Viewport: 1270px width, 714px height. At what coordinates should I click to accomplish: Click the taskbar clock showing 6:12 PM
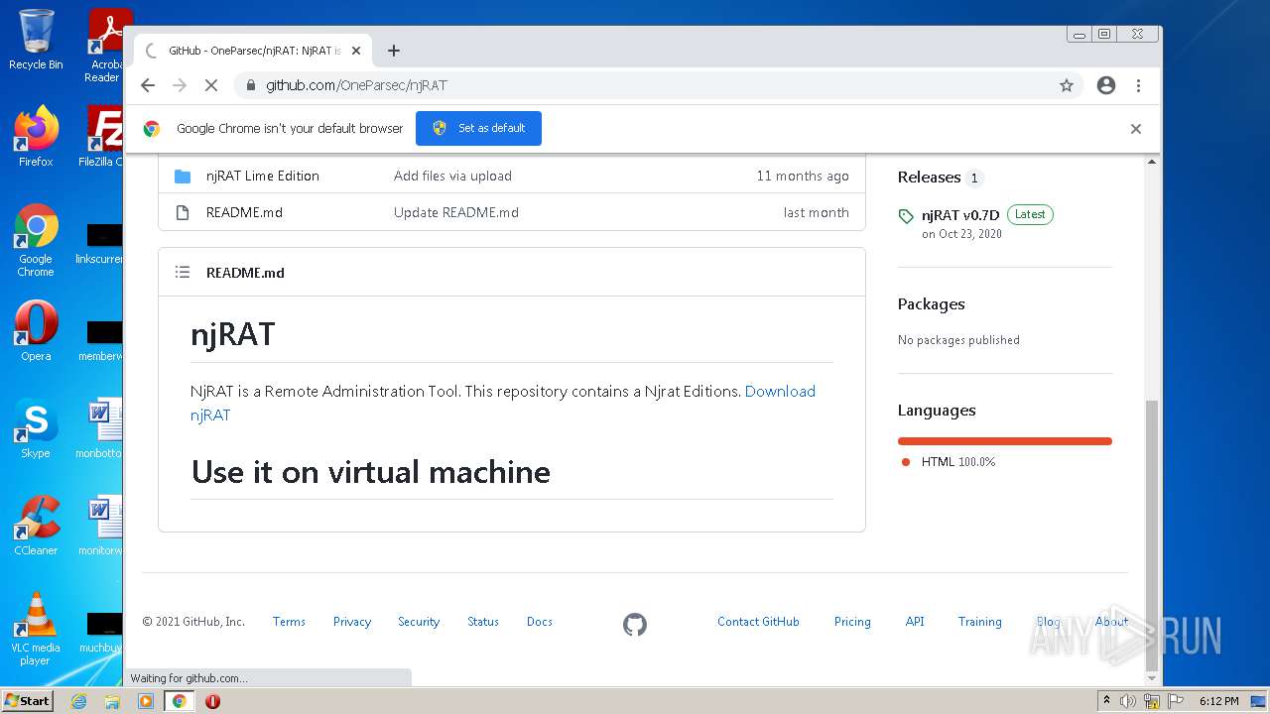pos(1218,701)
